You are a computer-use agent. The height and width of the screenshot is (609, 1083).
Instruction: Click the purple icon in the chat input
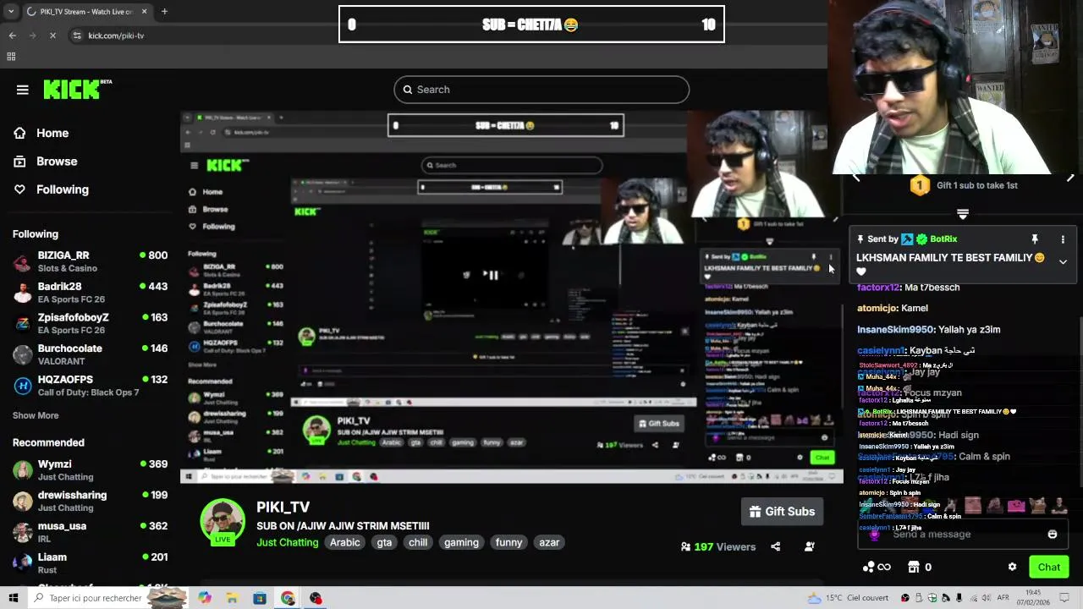pyautogui.click(x=874, y=535)
